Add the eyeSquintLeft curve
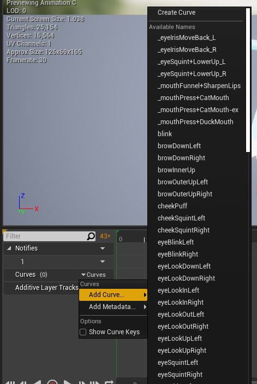 pyautogui.click(x=177, y=362)
